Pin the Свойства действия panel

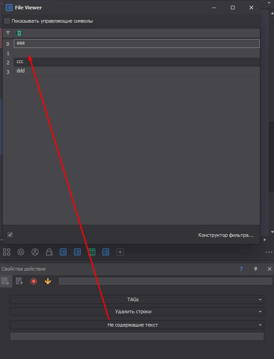click(255, 269)
